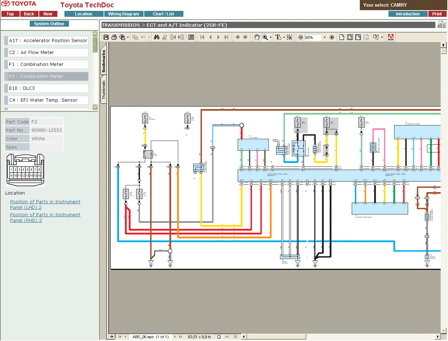Go to previous view arrow
448x341 pixels.
click(x=238, y=37)
